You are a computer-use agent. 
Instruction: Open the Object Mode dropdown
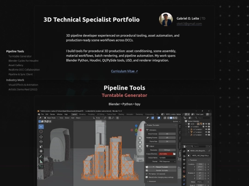click(x=51, y=118)
